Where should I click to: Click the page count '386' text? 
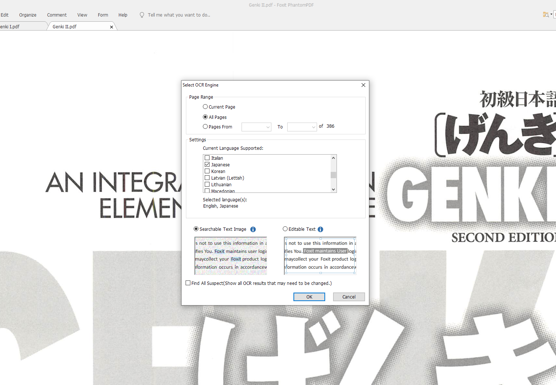(x=330, y=126)
